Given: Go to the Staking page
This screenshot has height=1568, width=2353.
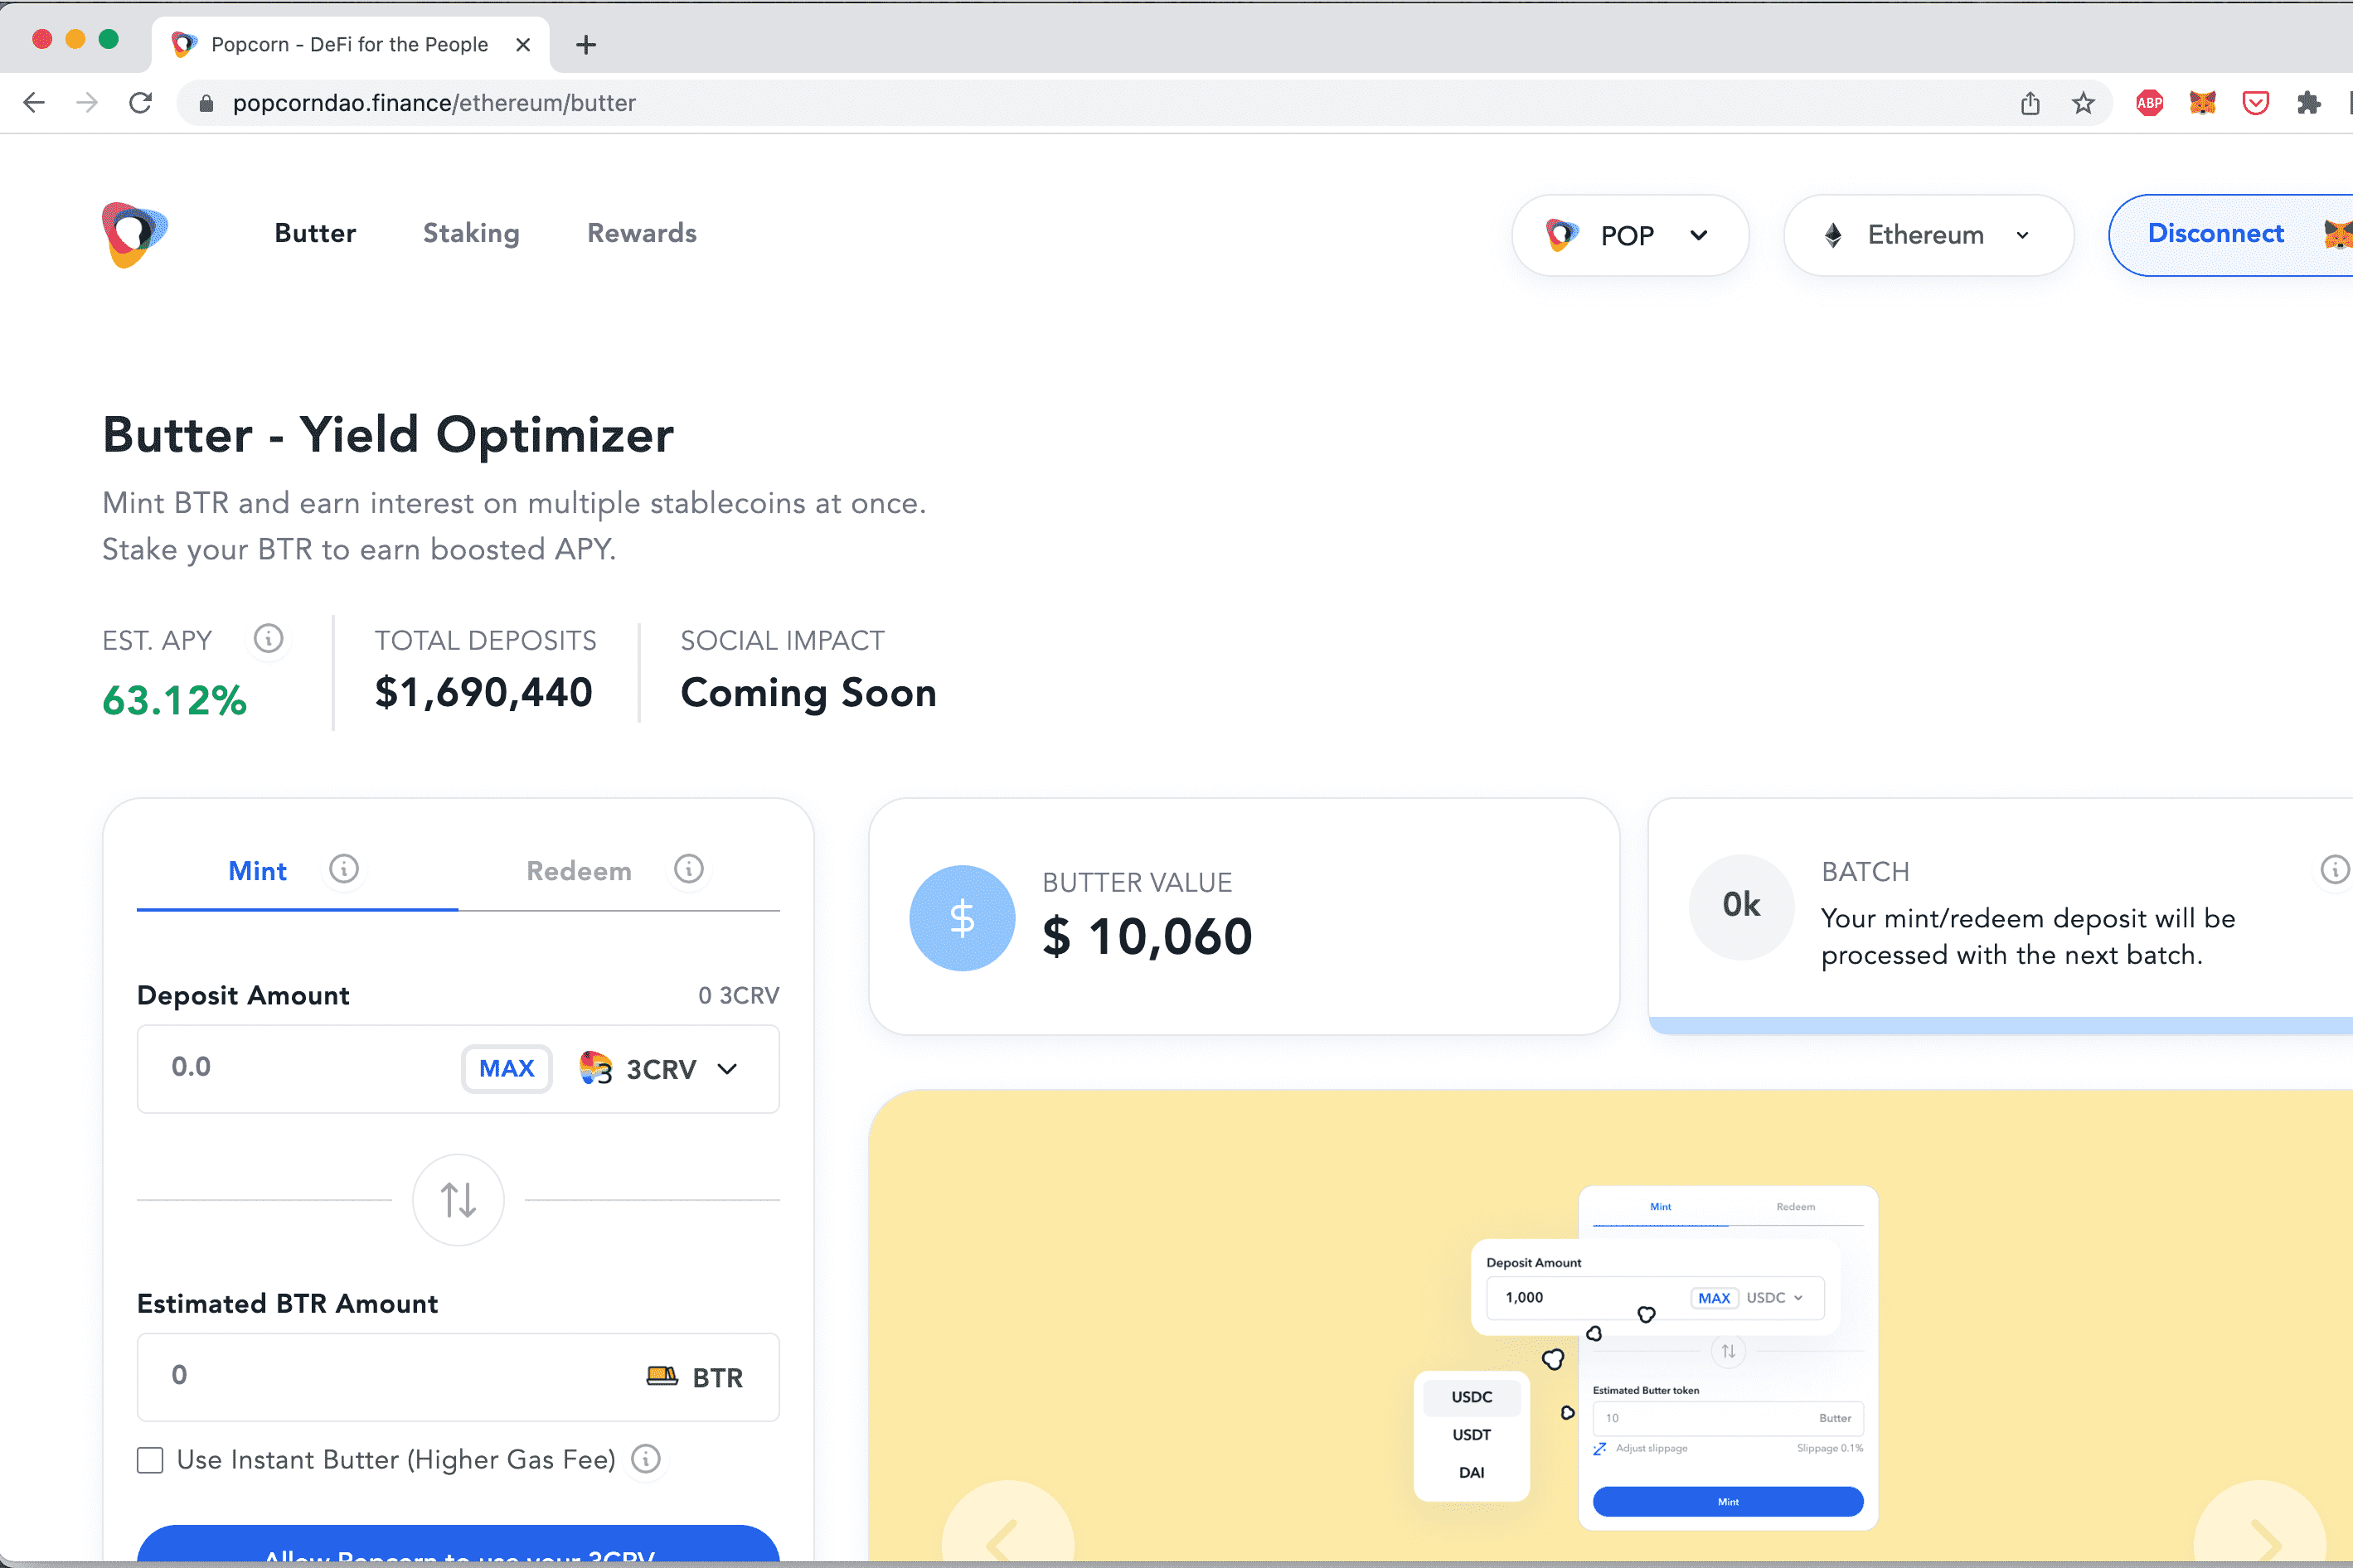Looking at the screenshot, I should pos(471,233).
